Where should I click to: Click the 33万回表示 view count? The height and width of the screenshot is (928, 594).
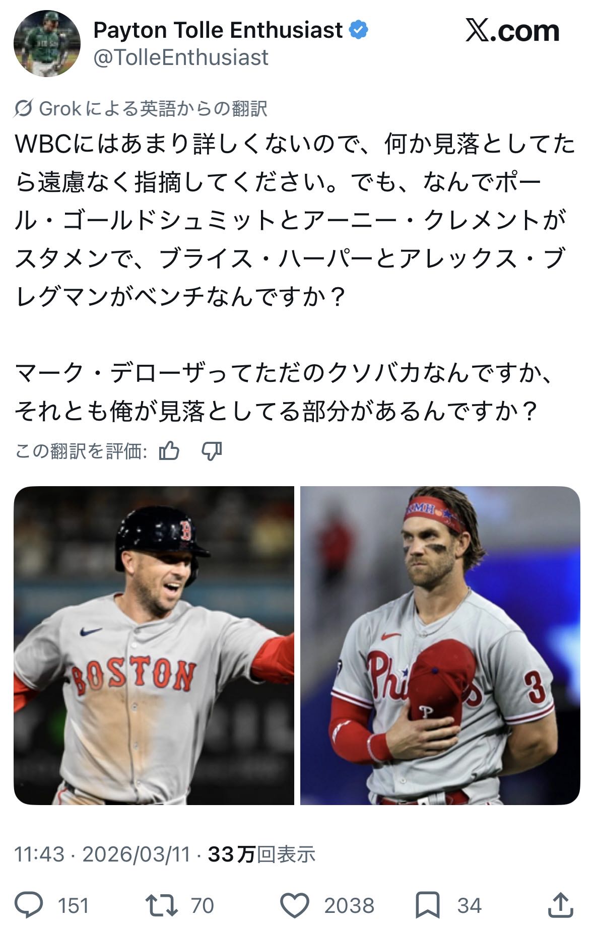(261, 854)
